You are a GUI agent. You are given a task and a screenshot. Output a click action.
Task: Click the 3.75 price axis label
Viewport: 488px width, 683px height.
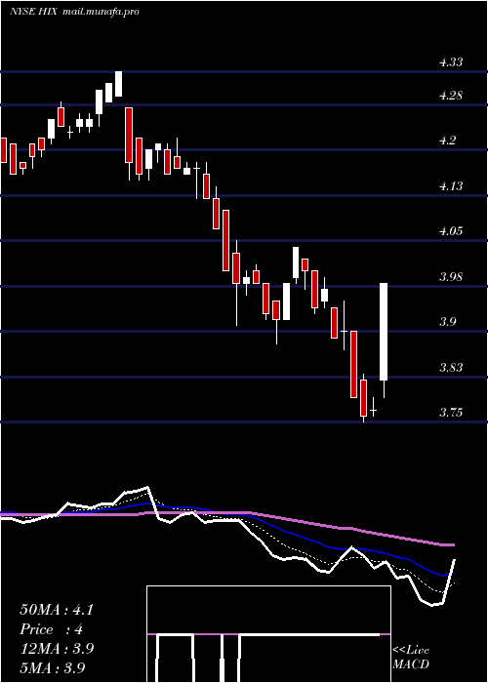pos(451,413)
